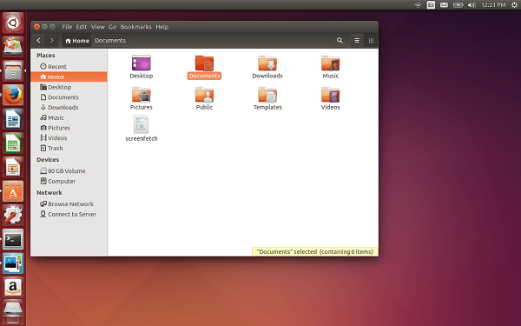Select Music in the sidebar

[69, 117]
